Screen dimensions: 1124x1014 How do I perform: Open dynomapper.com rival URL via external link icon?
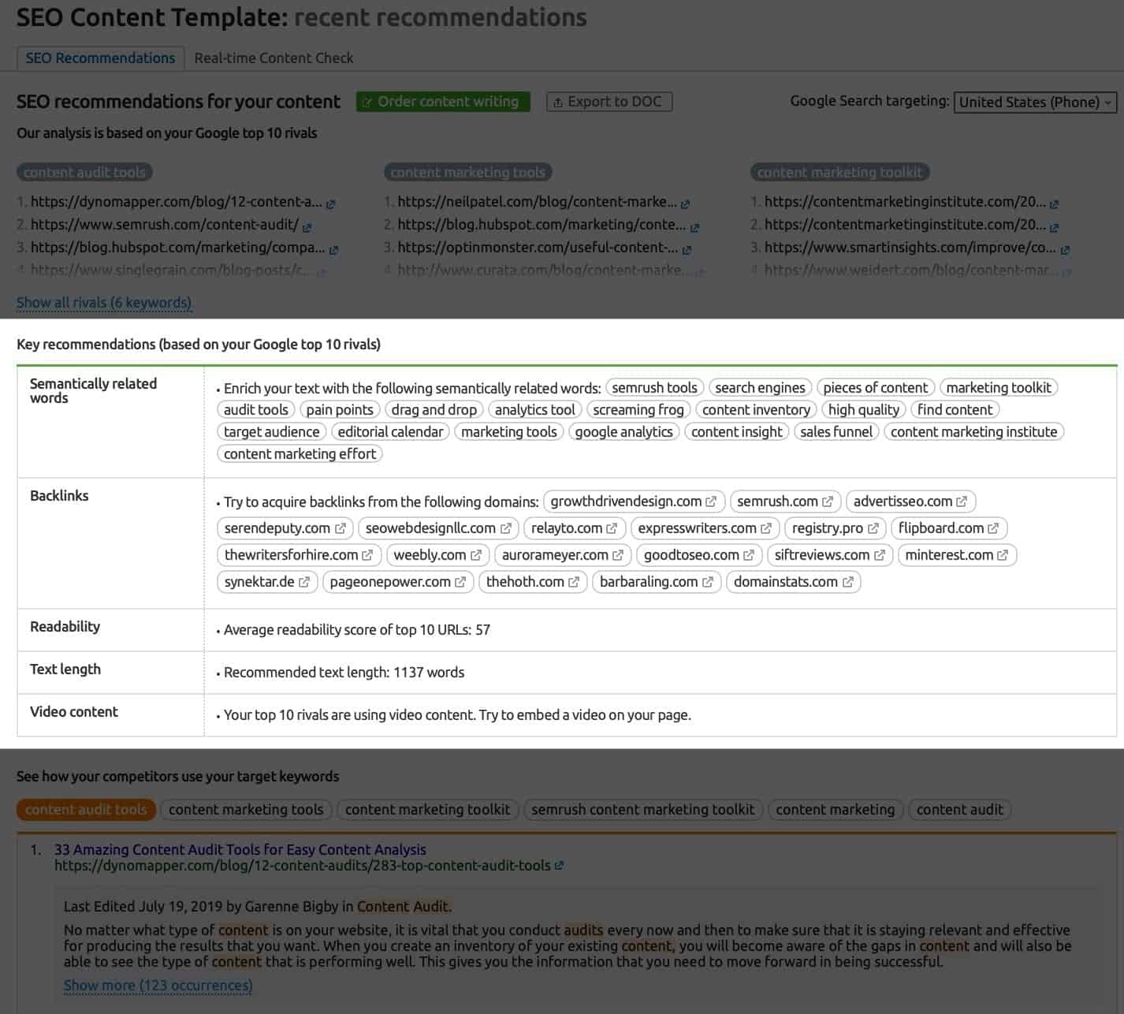(x=332, y=203)
